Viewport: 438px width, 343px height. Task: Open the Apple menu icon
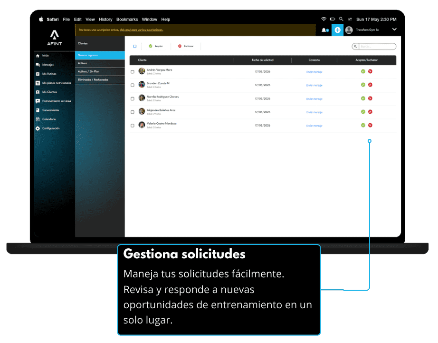click(41, 20)
